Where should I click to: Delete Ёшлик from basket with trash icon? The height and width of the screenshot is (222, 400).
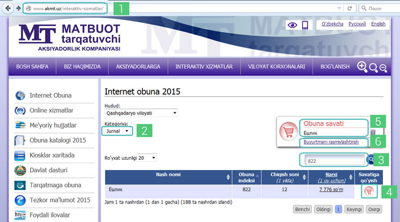point(373,132)
